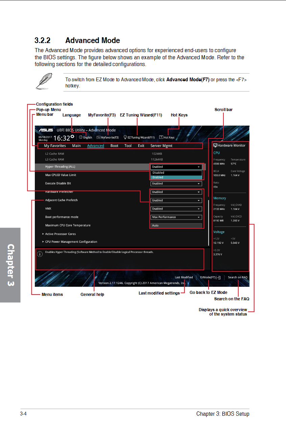Click the globe Language icon
Viewport: 286px width, 432px height.
coord(80,137)
